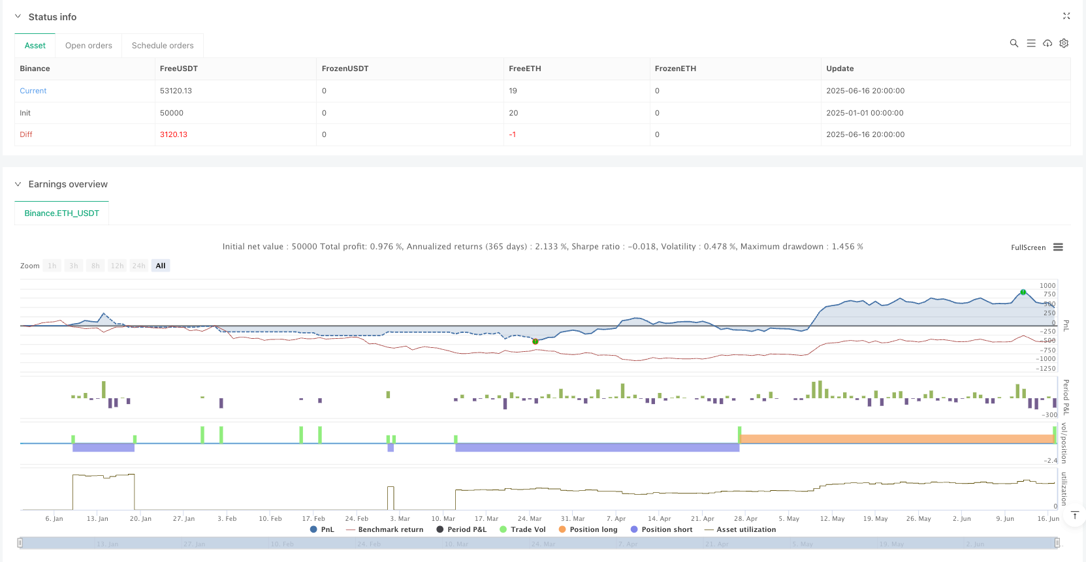The width and height of the screenshot is (1086, 562).
Task: Collapse the Status info section
Action: tap(18, 17)
